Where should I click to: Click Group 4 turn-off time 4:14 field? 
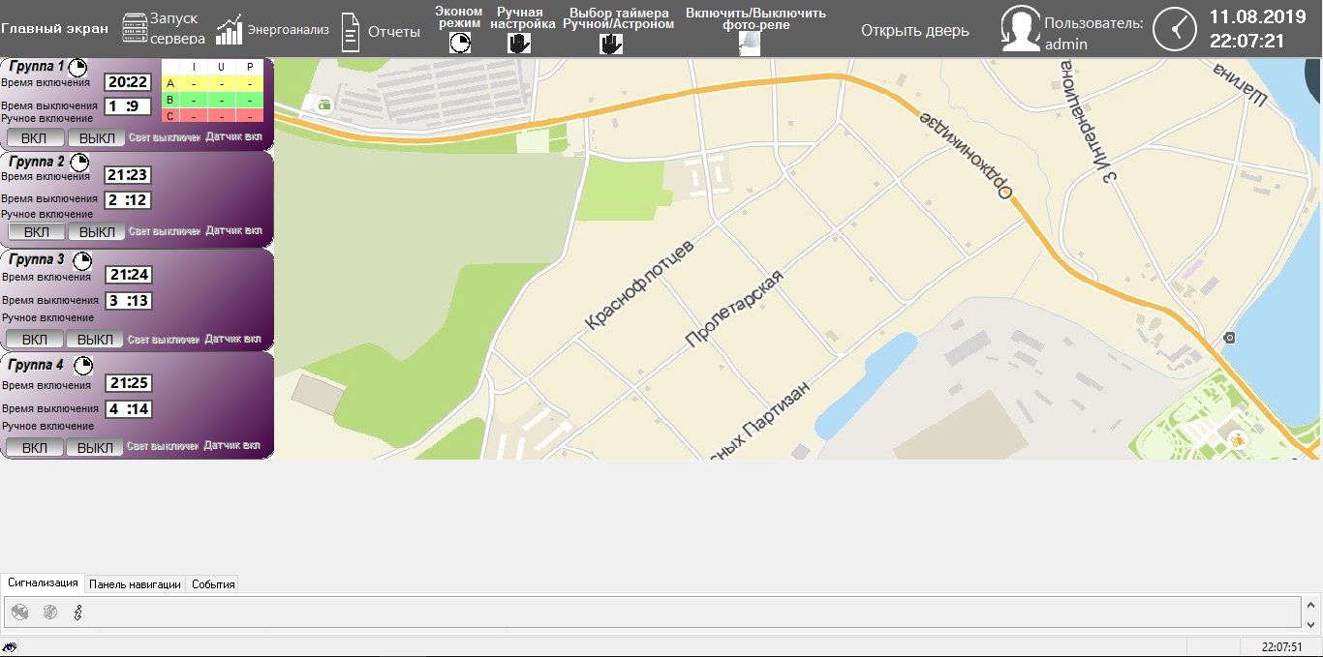pyautogui.click(x=128, y=408)
